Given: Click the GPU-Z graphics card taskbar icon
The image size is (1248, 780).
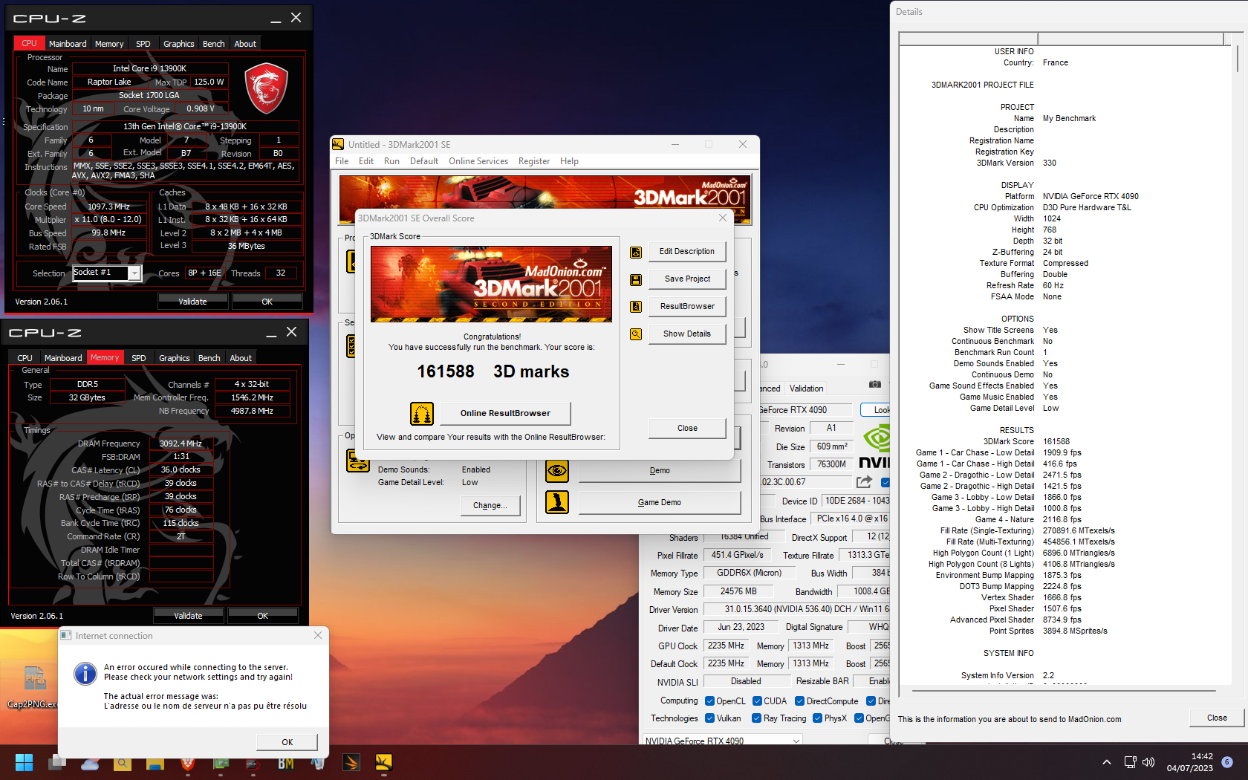Looking at the screenshot, I should pos(221,762).
